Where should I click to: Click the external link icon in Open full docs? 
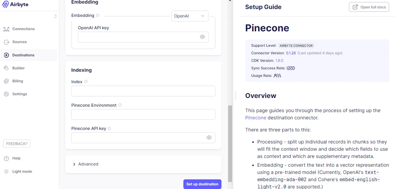click(355, 7)
